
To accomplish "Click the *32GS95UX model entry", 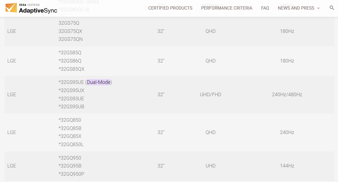I will pyautogui.click(x=72, y=90).
